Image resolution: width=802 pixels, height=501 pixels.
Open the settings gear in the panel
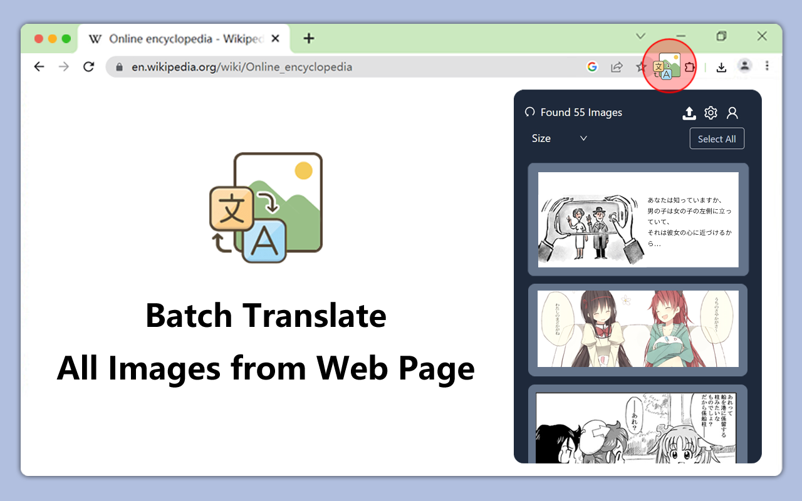click(711, 113)
